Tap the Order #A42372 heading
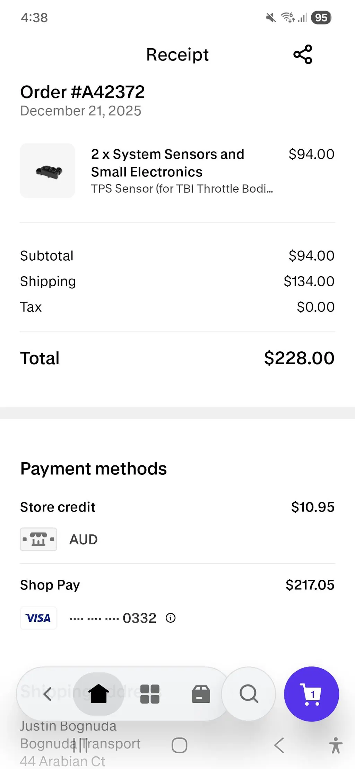 (83, 92)
